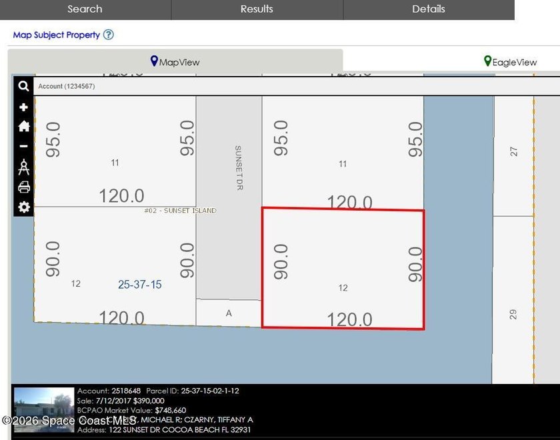Viewport: 560px width, 440px height.
Task: Switch to the MapView tab
Action: pos(175,62)
